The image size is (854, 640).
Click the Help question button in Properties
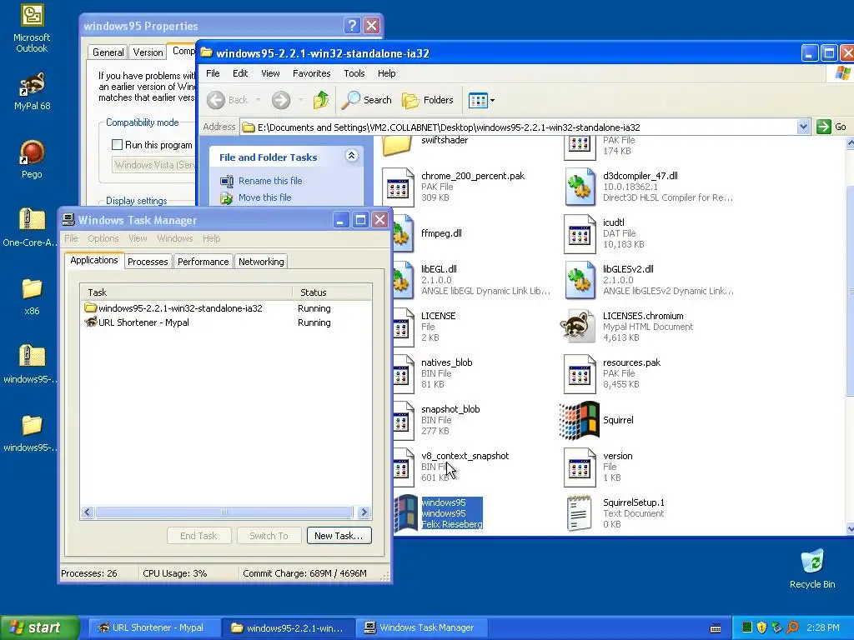click(352, 26)
